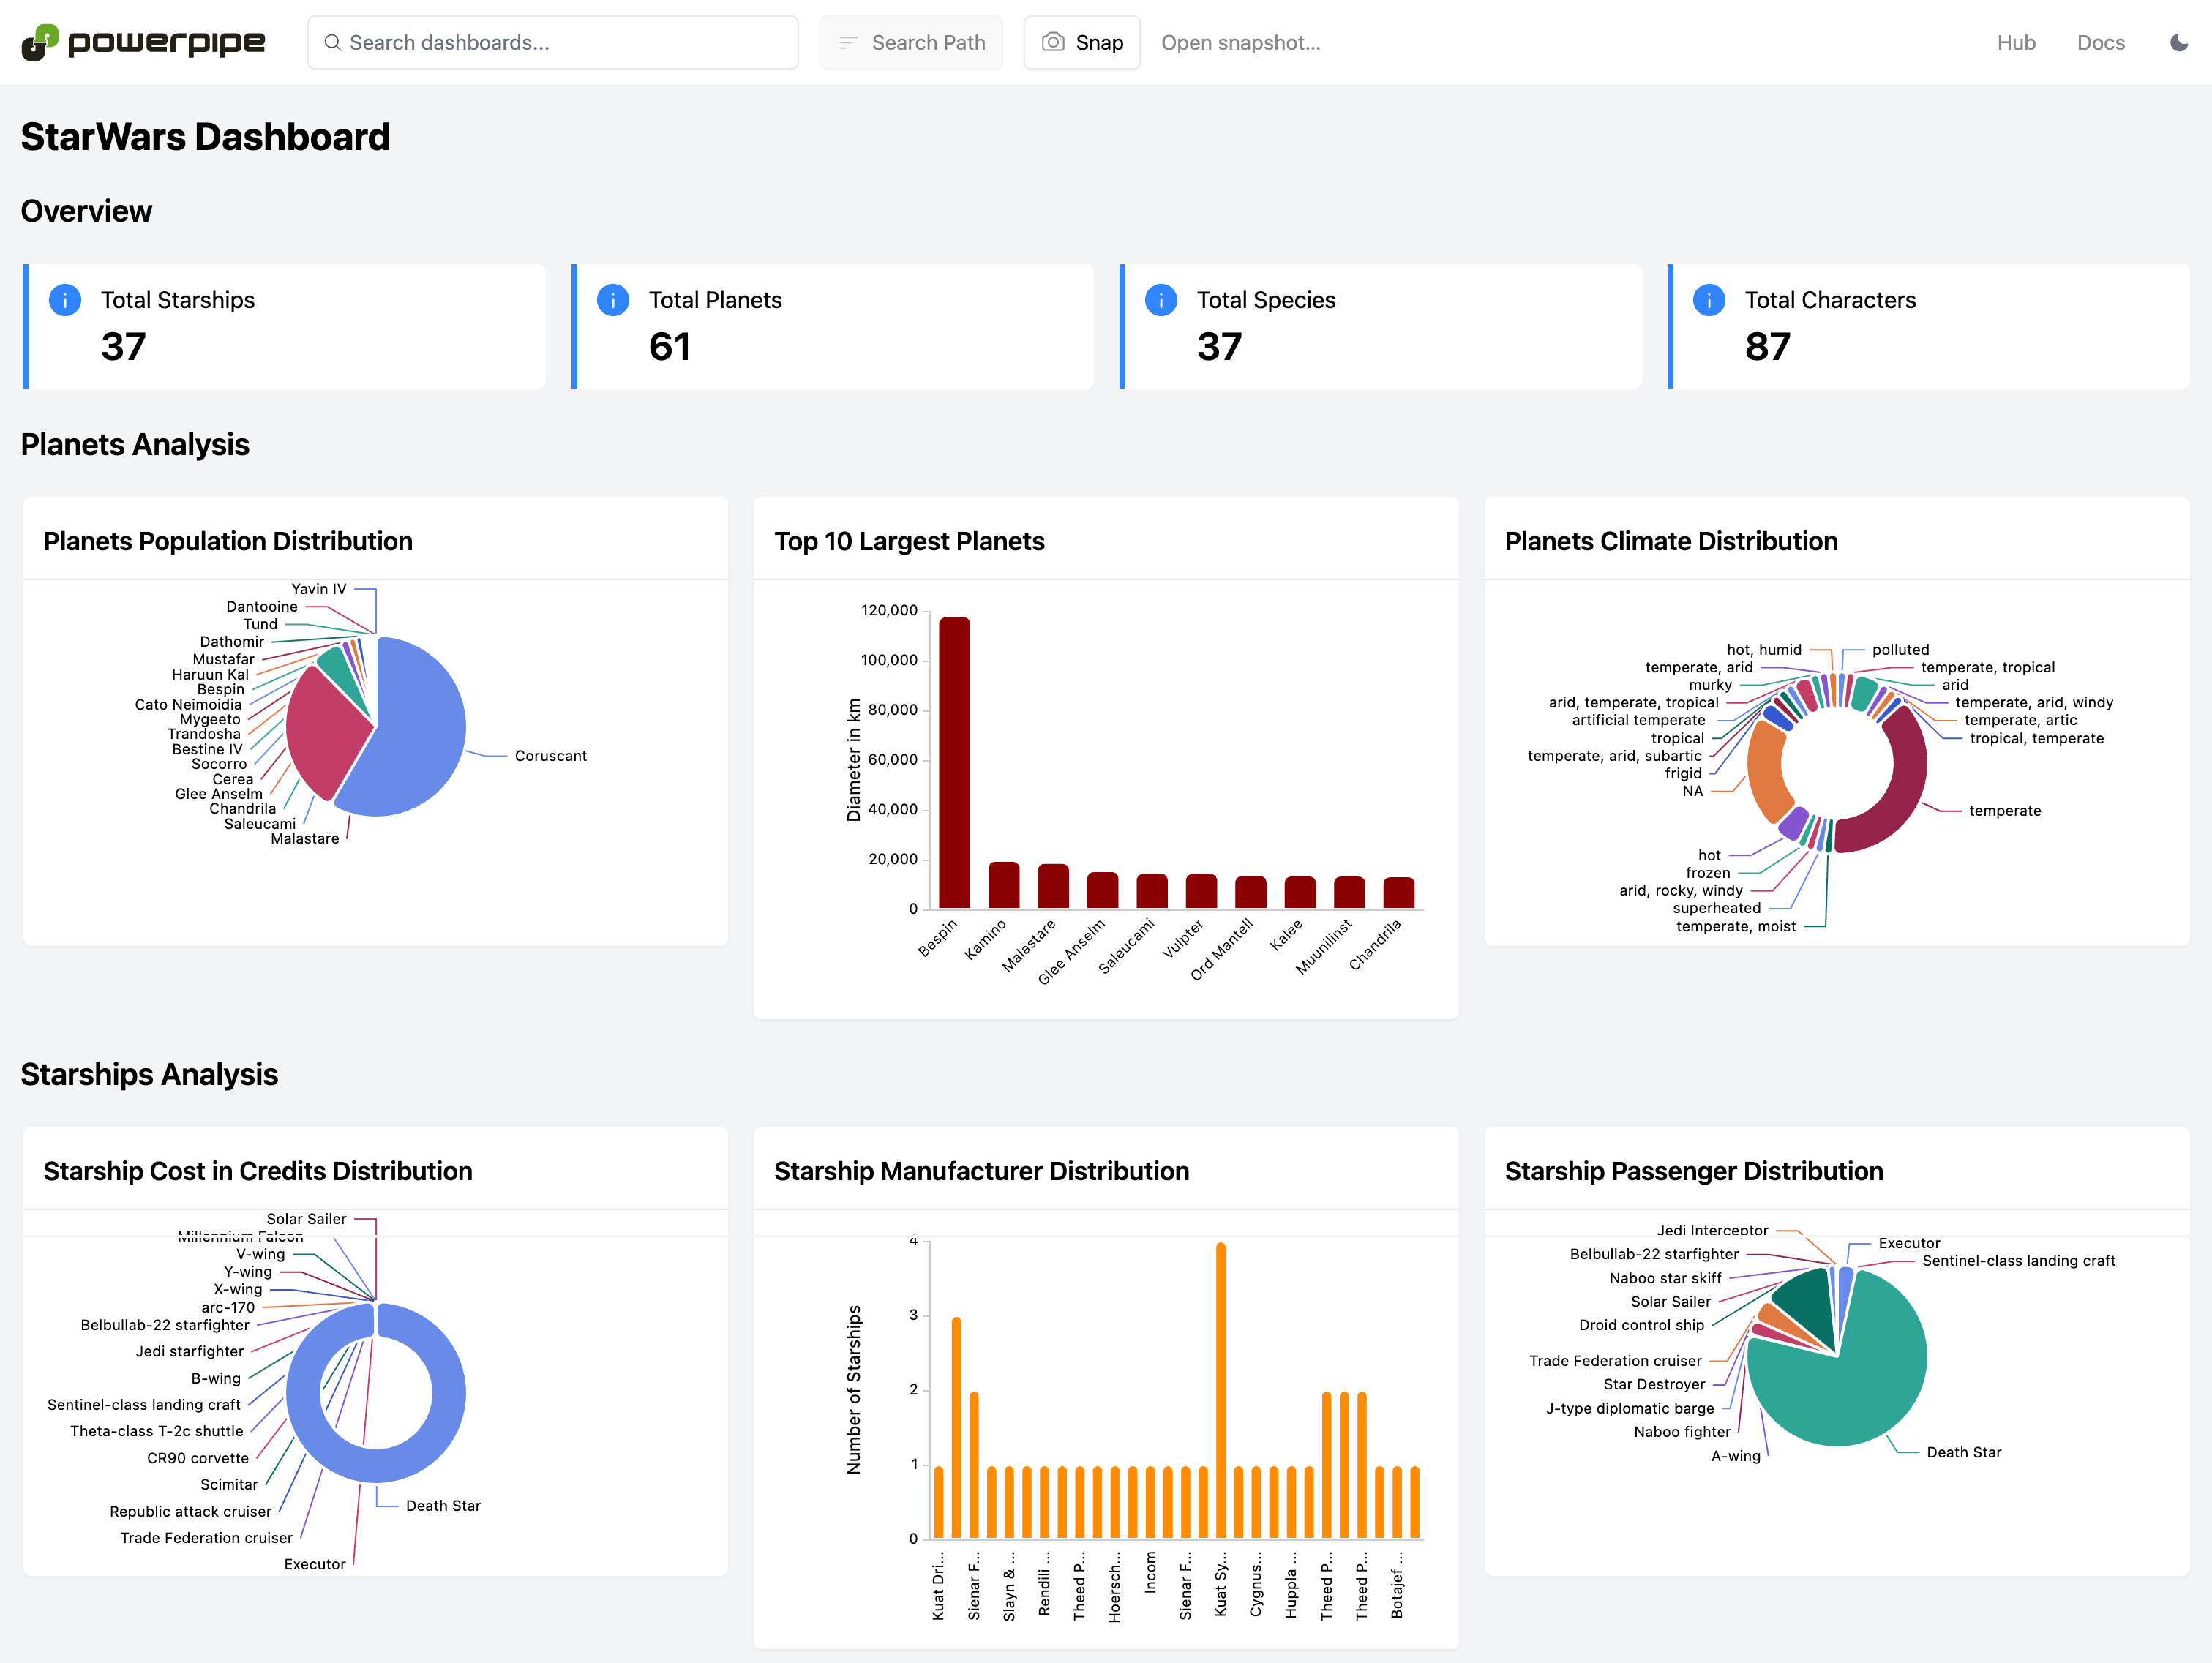Click the Snap button
The width and height of the screenshot is (2212, 1663).
(x=1082, y=42)
